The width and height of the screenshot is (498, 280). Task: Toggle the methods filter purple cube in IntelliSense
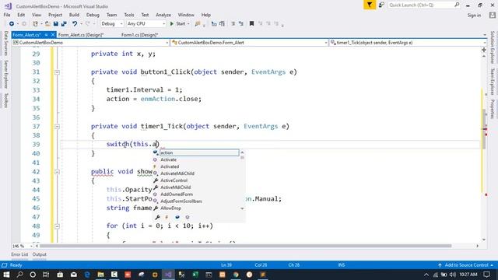[x=188, y=217]
